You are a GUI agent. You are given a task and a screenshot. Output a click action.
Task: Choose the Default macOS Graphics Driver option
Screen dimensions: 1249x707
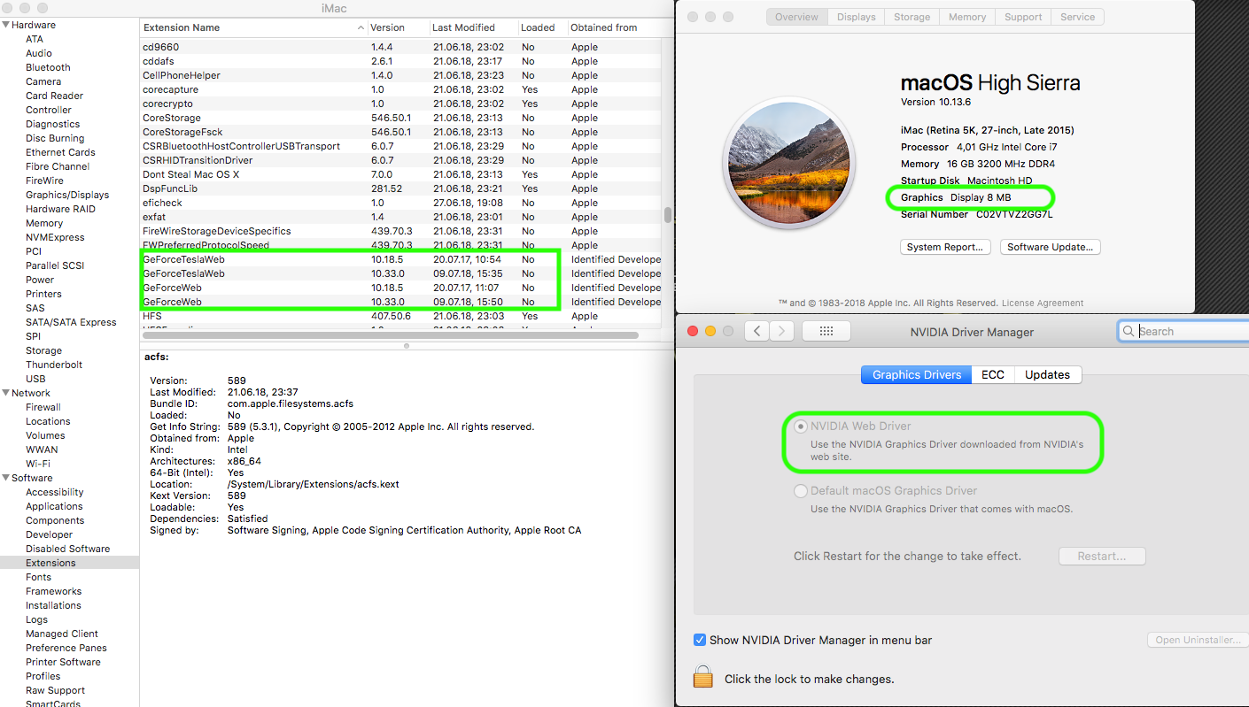pos(801,491)
